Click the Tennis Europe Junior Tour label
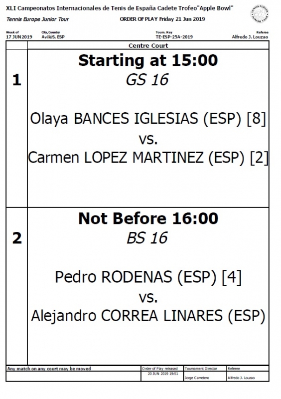281x399 pixels. (38, 19)
